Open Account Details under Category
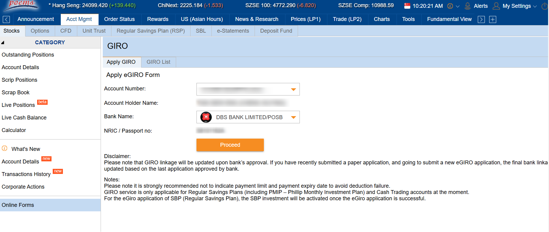549x232 pixels. [20, 67]
